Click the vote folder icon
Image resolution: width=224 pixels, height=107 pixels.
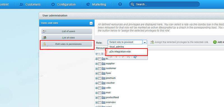click(x=104, y=88)
